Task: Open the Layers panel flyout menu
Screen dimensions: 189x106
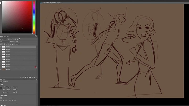Action: coord(37,37)
